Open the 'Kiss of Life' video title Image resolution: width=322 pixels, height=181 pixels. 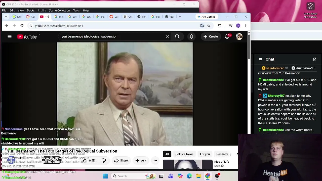point(222,162)
